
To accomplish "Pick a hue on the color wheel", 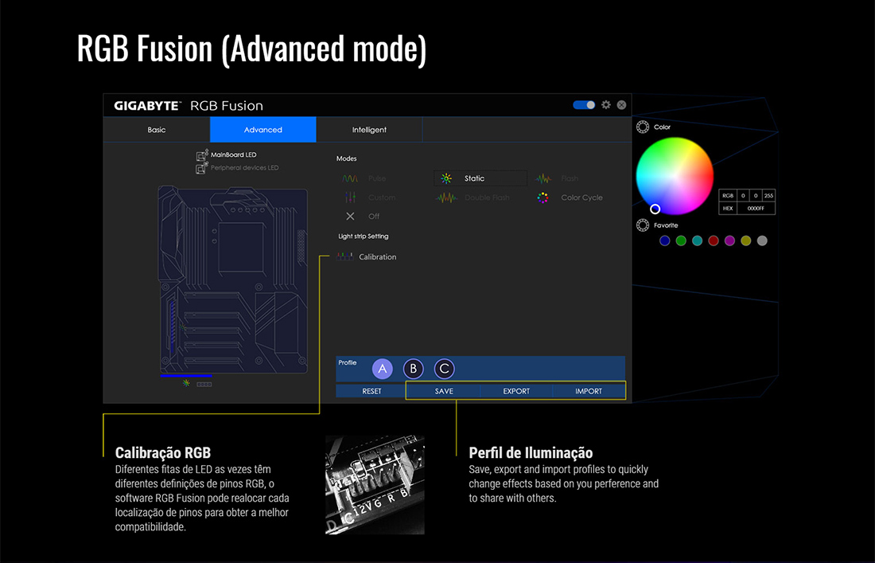I will (x=675, y=176).
